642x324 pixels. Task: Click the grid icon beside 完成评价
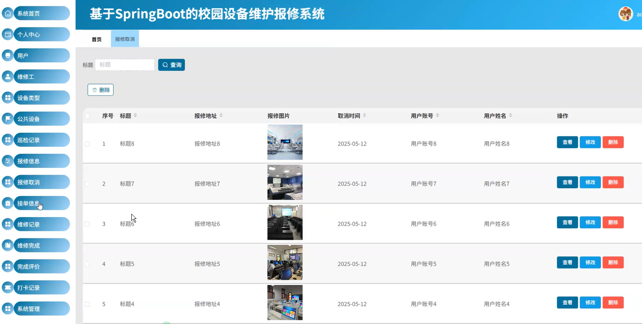[x=8, y=267]
